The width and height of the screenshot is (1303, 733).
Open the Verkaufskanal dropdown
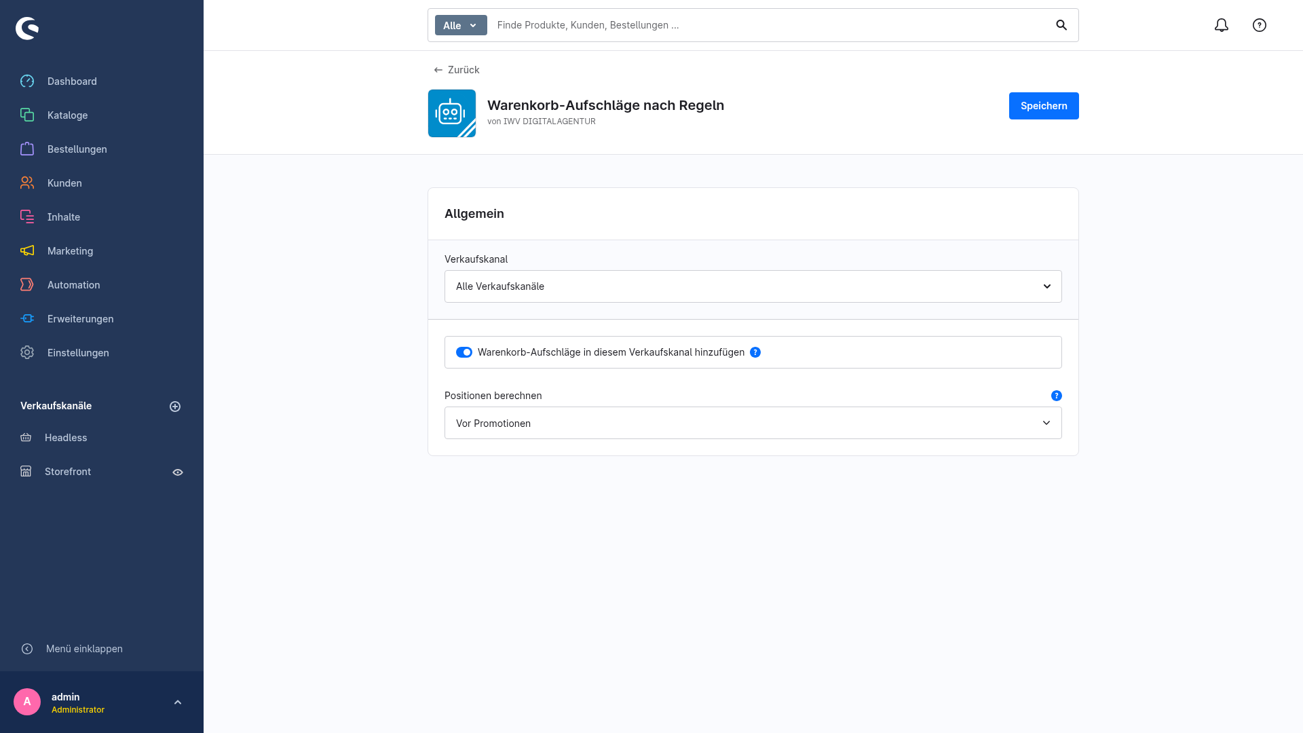click(753, 286)
